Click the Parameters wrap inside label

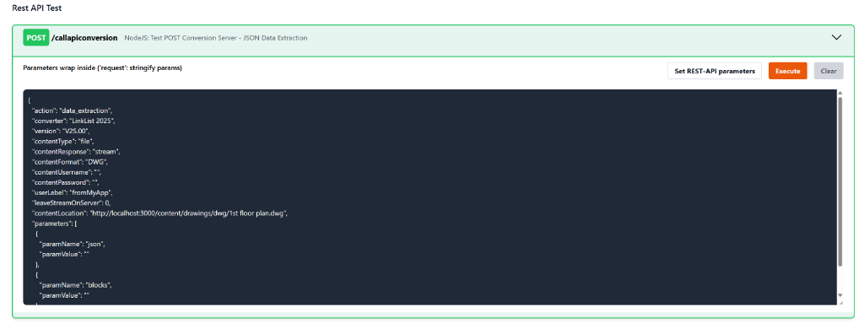pos(102,67)
